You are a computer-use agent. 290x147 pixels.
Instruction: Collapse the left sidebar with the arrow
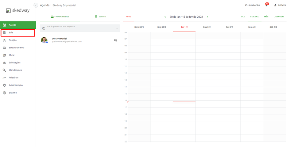pos(36,5)
